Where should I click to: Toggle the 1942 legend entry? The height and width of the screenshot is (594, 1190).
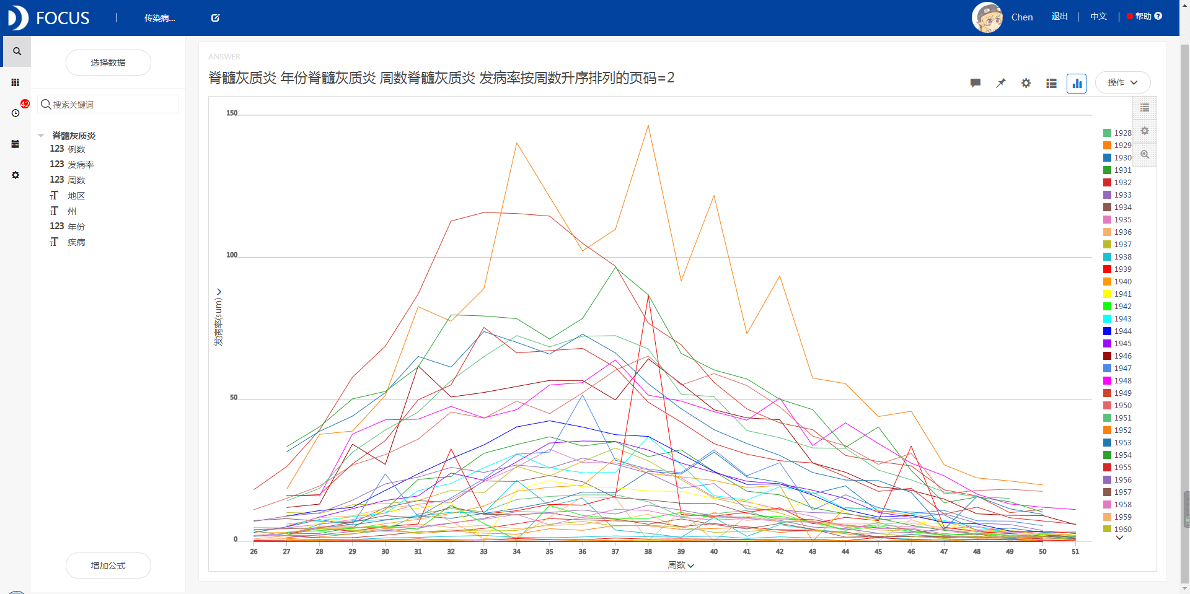tap(1117, 306)
